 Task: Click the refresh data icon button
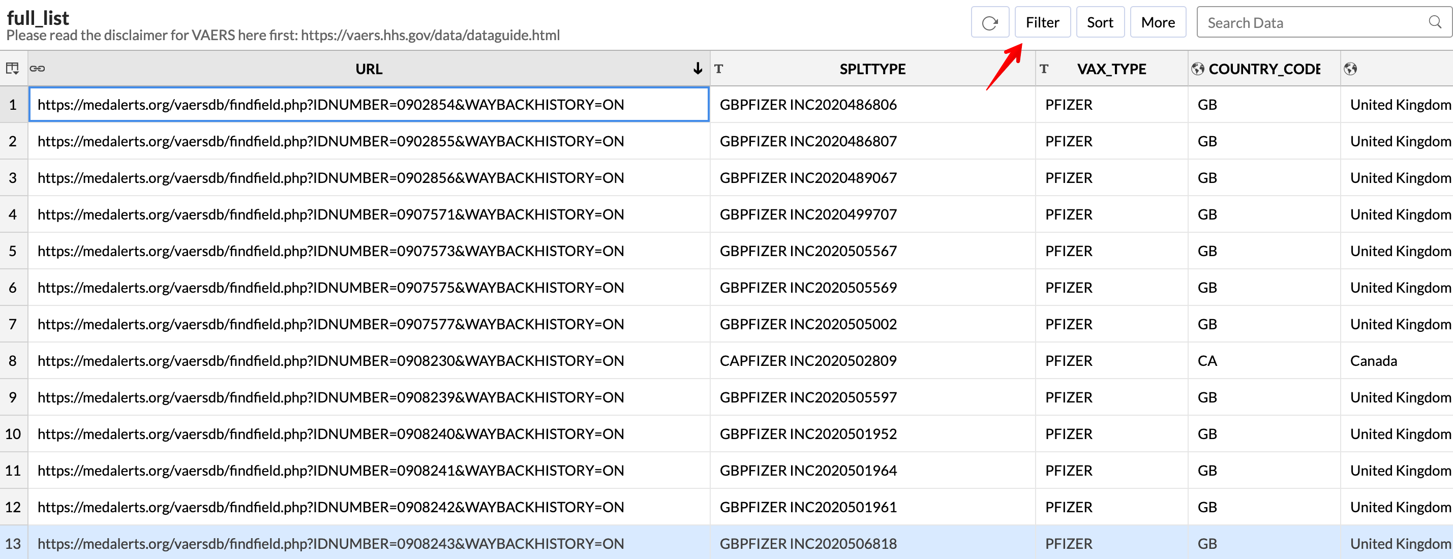pyautogui.click(x=989, y=22)
